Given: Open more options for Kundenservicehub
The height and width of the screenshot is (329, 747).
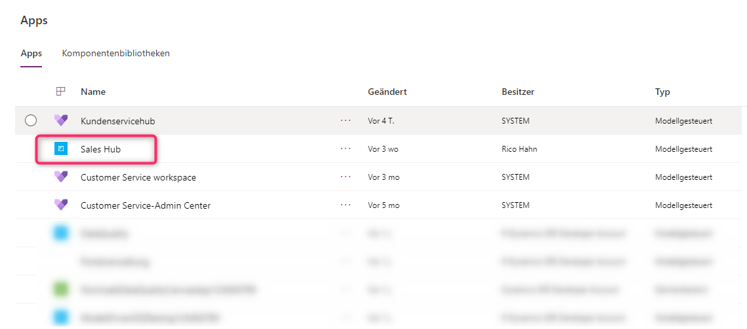Looking at the screenshot, I should (346, 121).
